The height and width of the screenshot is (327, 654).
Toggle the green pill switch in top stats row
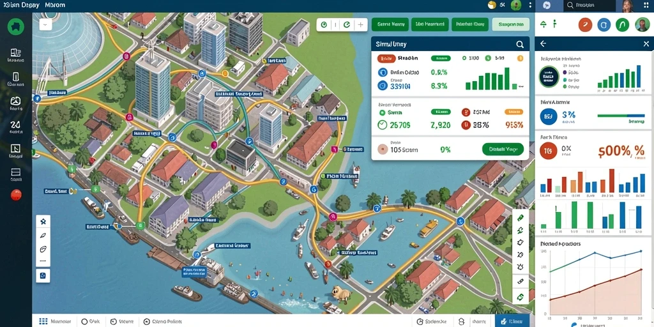tap(441, 58)
